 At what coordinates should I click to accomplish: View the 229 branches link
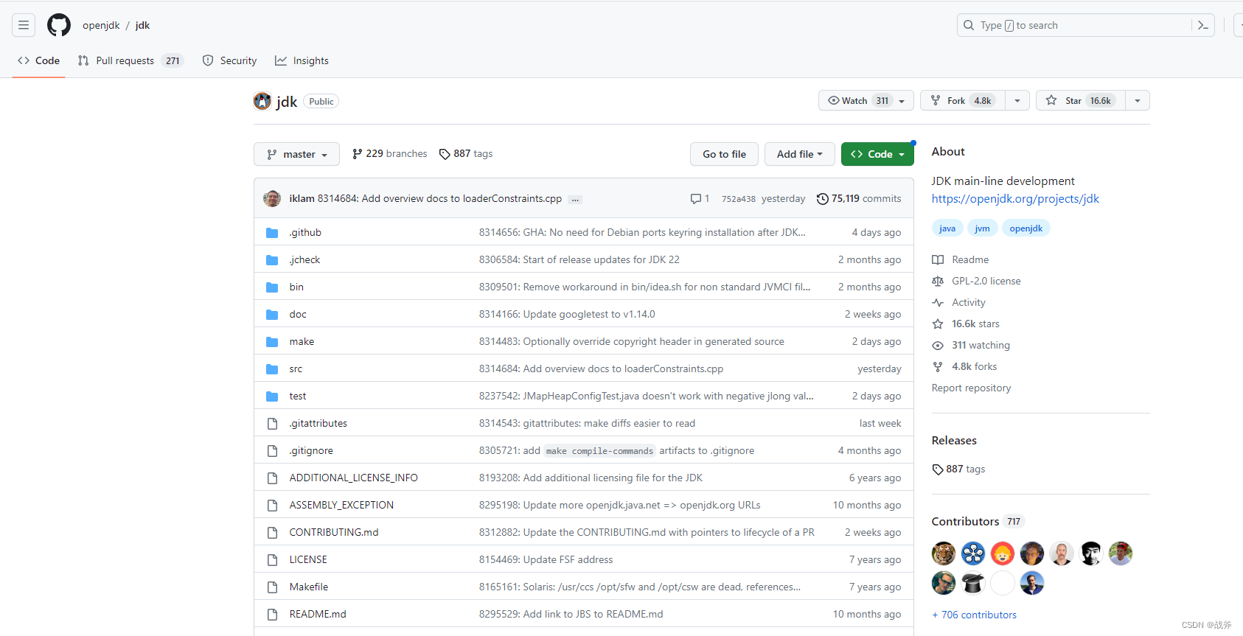[390, 153]
